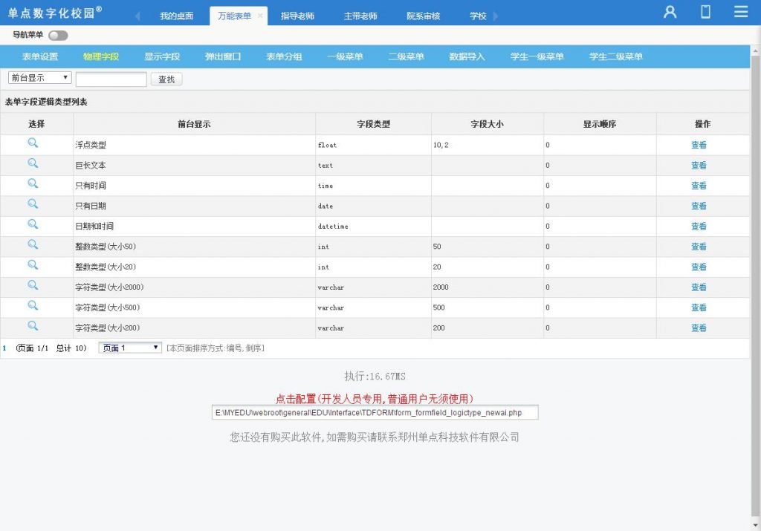Open the 表单分组 menu item
Image resolution: width=761 pixels, height=531 pixels.
284,56
